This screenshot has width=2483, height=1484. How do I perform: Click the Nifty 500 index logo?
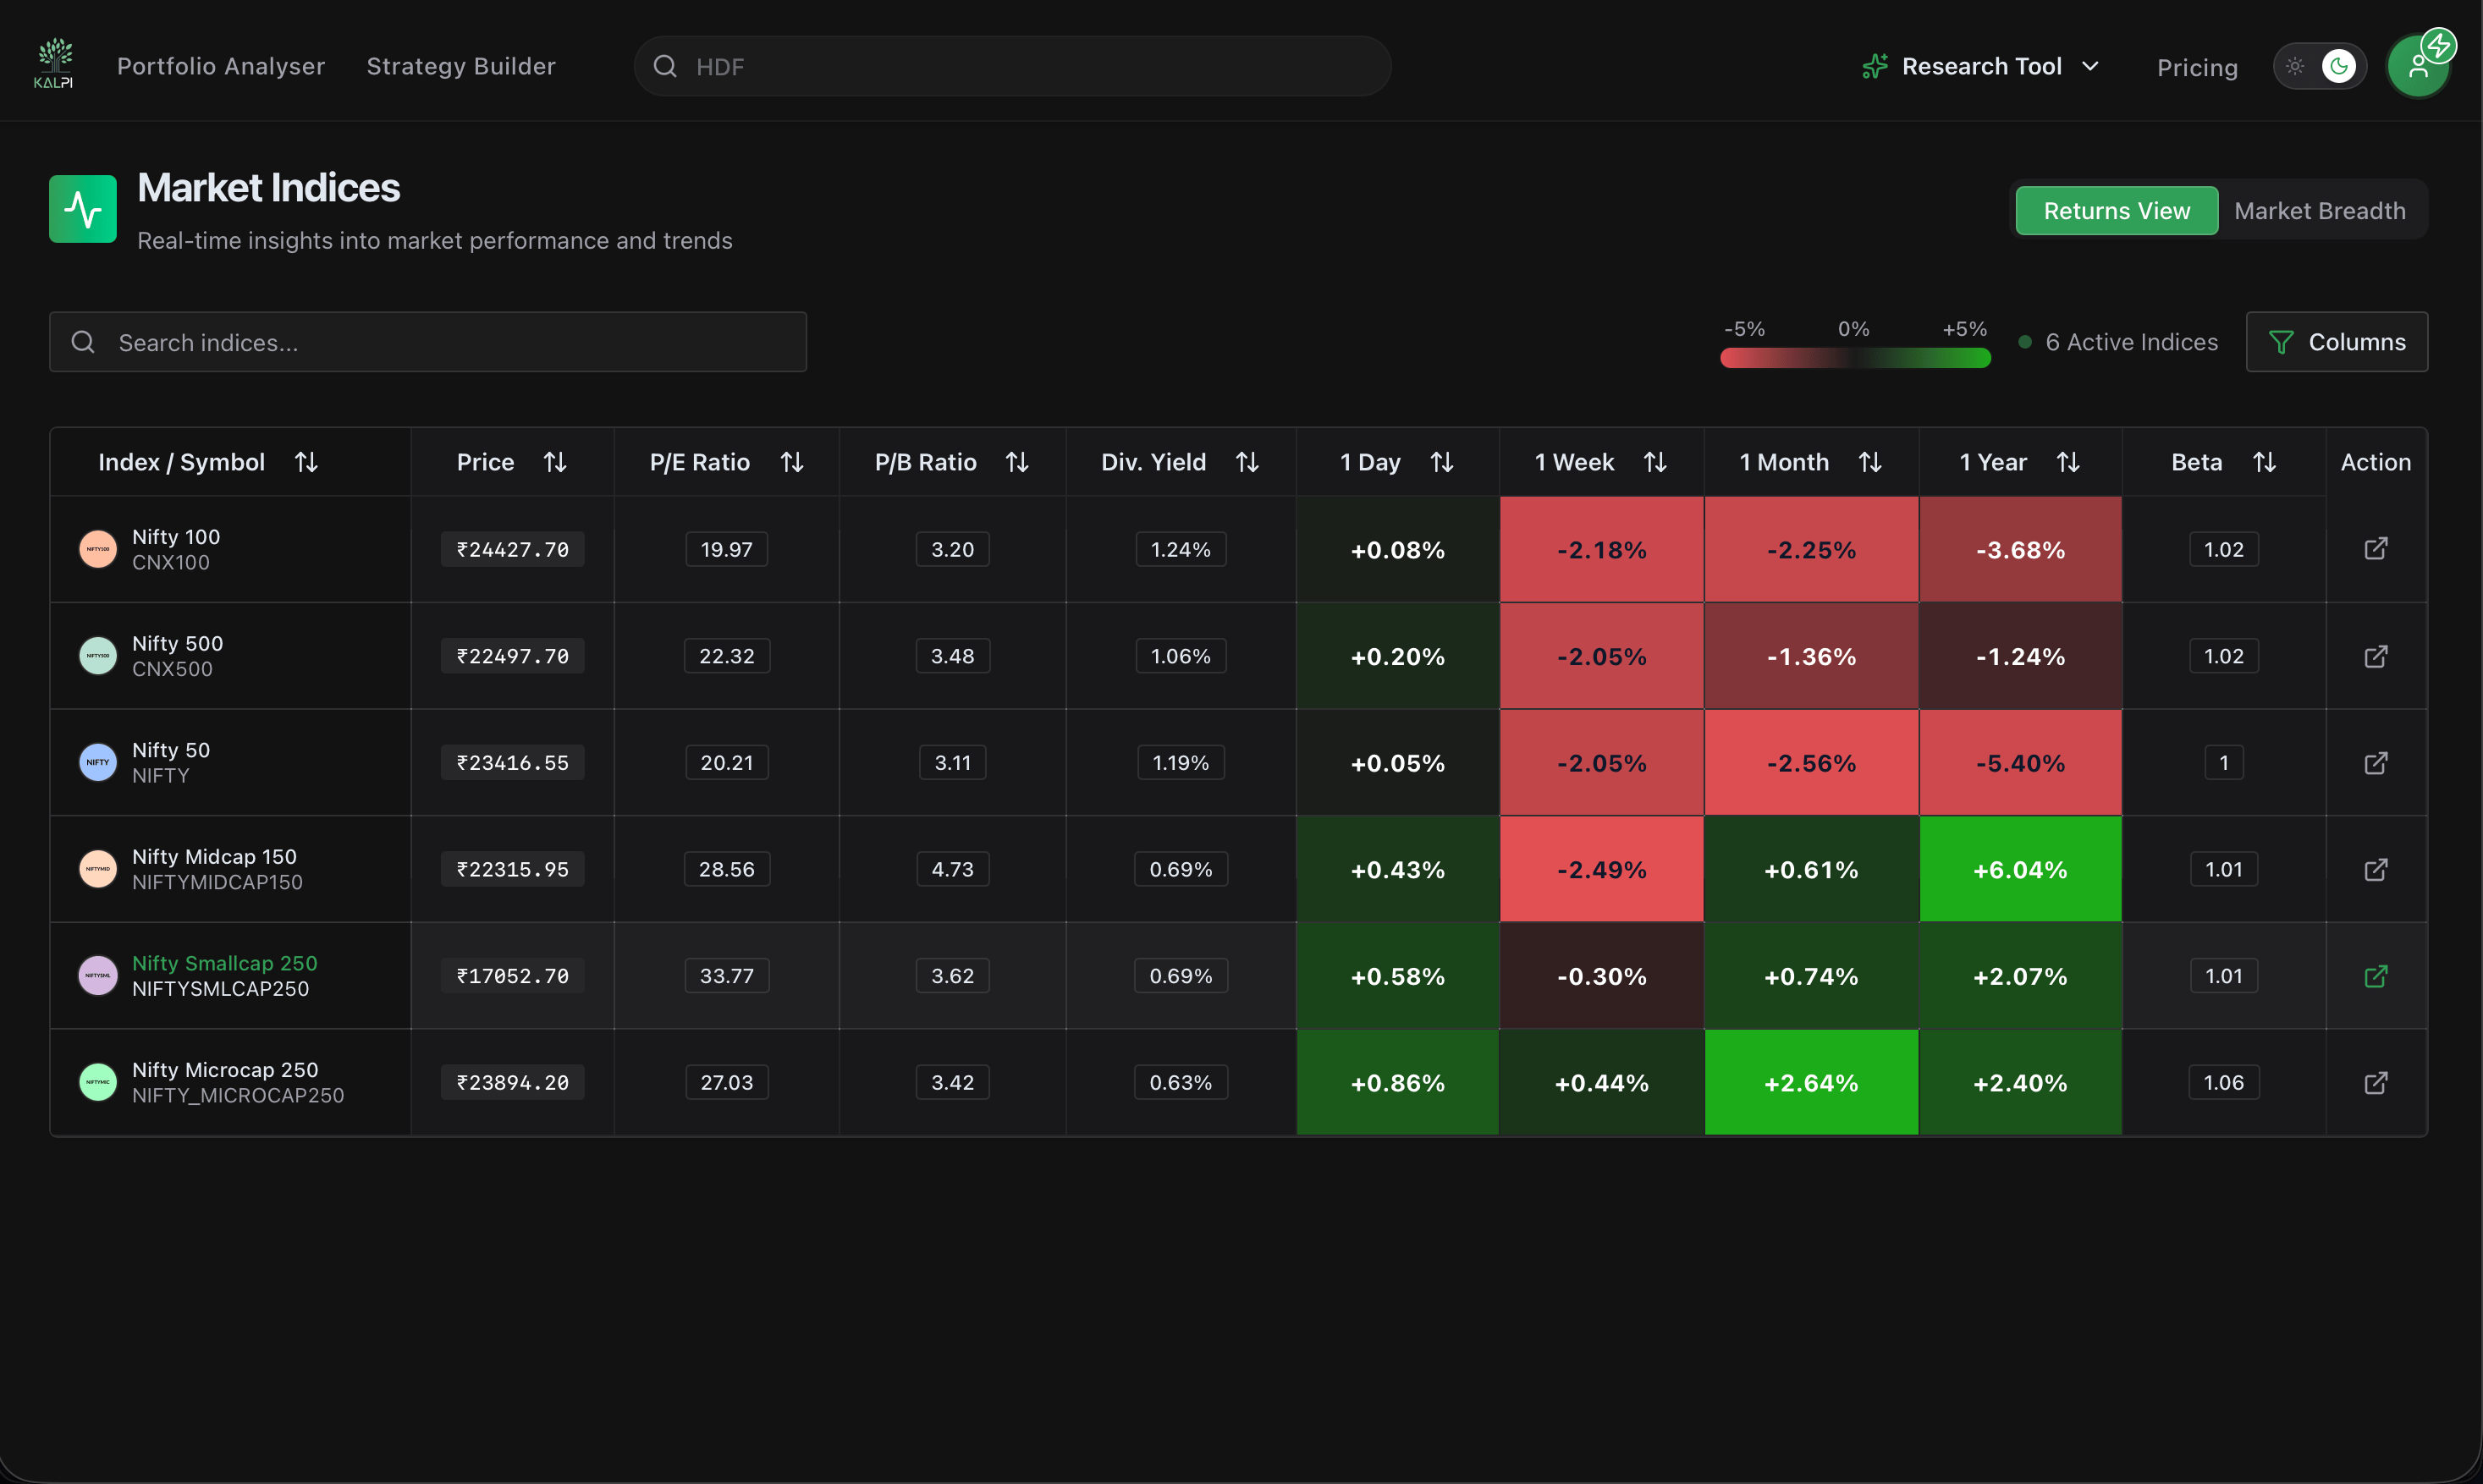pyautogui.click(x=98, y=656)
